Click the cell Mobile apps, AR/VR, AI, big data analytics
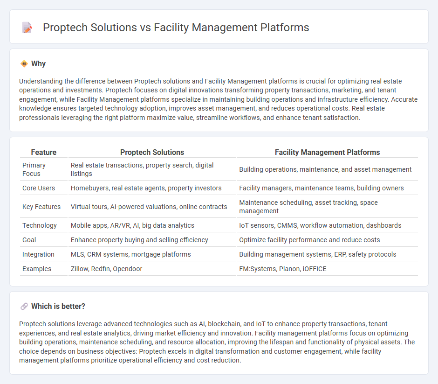Screen dimensions: 438x384 tap(152, 225)
